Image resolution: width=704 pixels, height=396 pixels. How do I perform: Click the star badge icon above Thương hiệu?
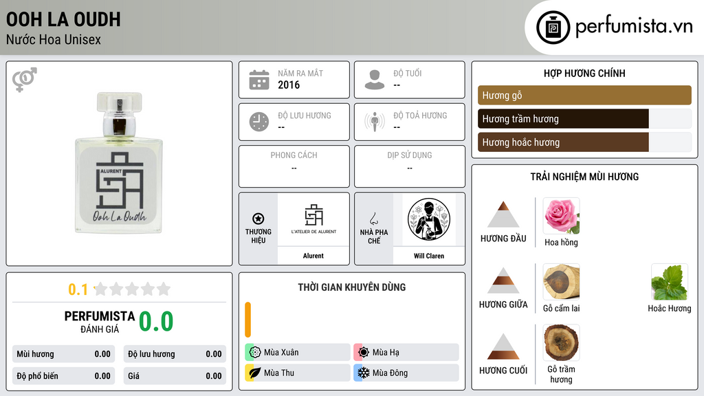click(x=258, y=219)
